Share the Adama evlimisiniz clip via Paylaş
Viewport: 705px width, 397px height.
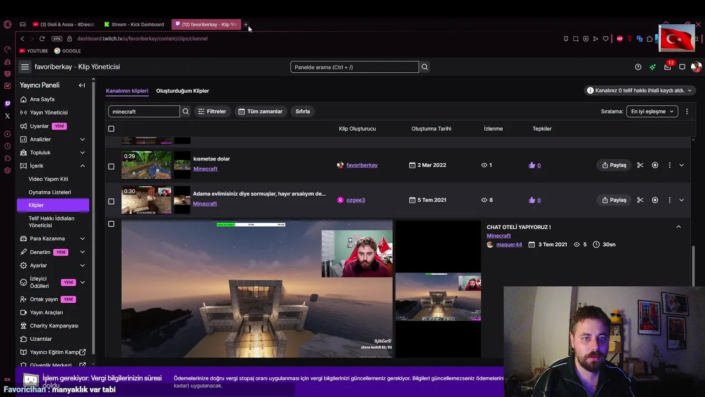[x=614, y=200]
